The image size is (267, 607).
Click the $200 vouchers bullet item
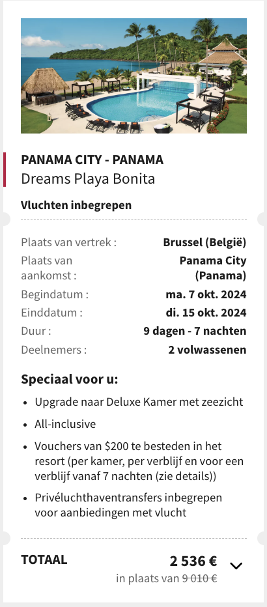coord(139,461)
